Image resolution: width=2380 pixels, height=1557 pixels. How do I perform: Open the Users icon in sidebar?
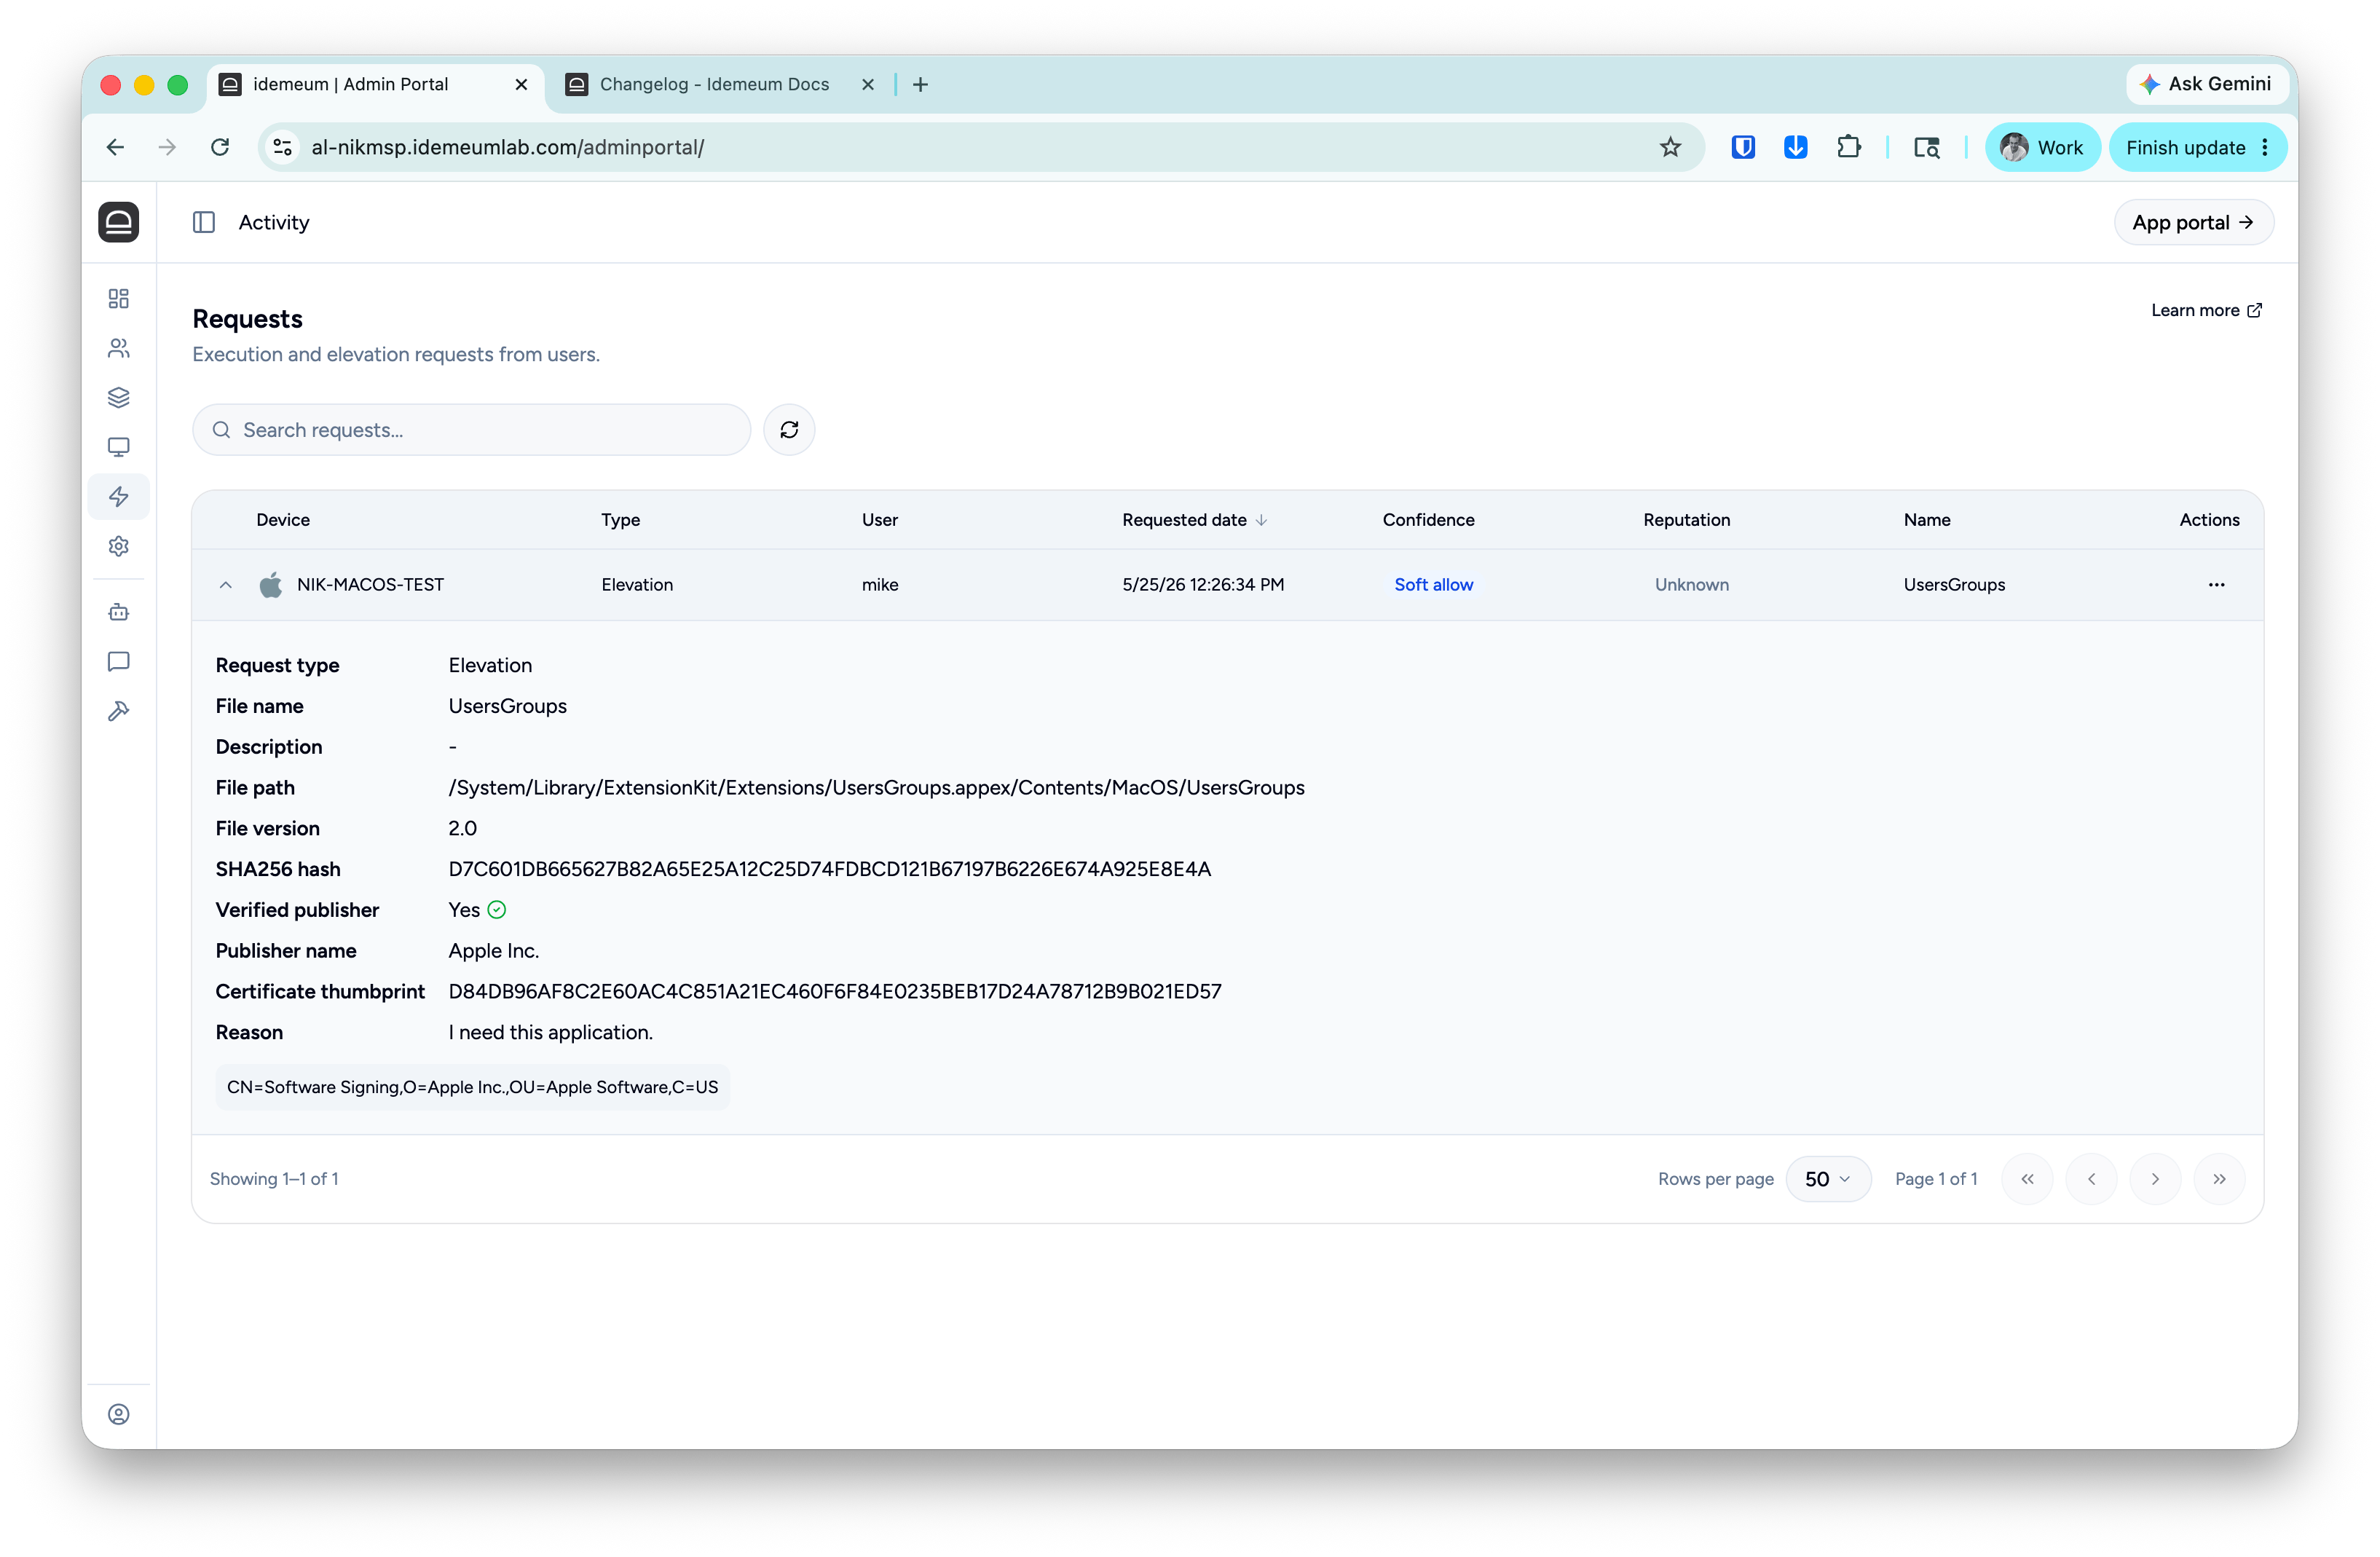pos(118,348)
